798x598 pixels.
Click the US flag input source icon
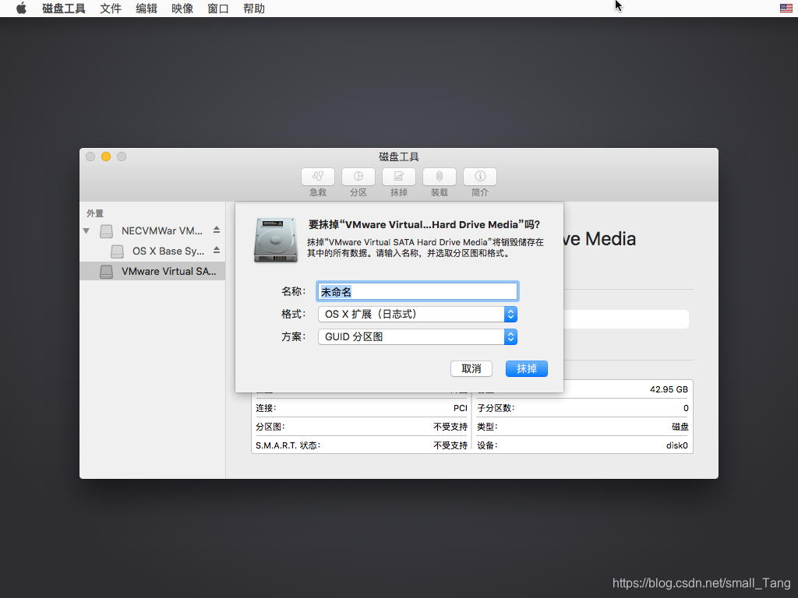tap(786, 8)
